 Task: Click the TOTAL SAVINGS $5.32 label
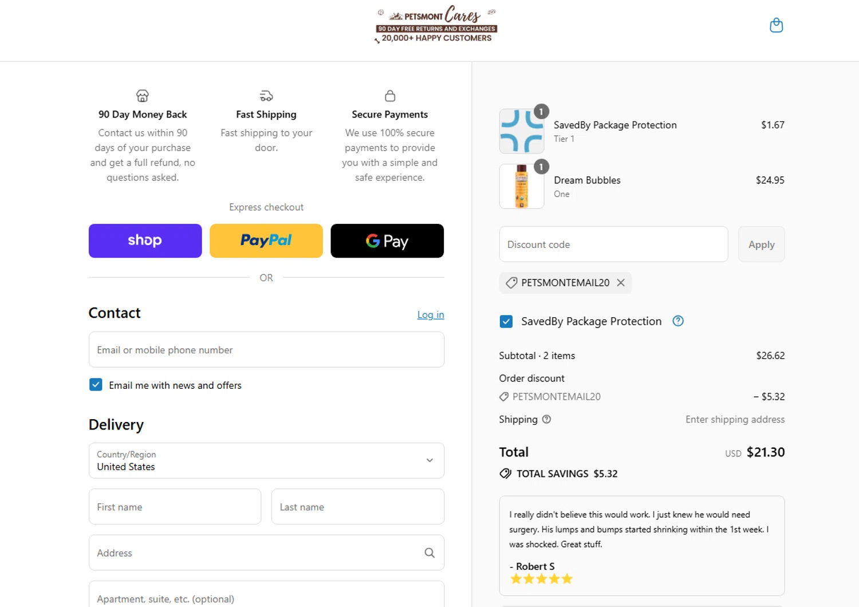pos(567,474)
